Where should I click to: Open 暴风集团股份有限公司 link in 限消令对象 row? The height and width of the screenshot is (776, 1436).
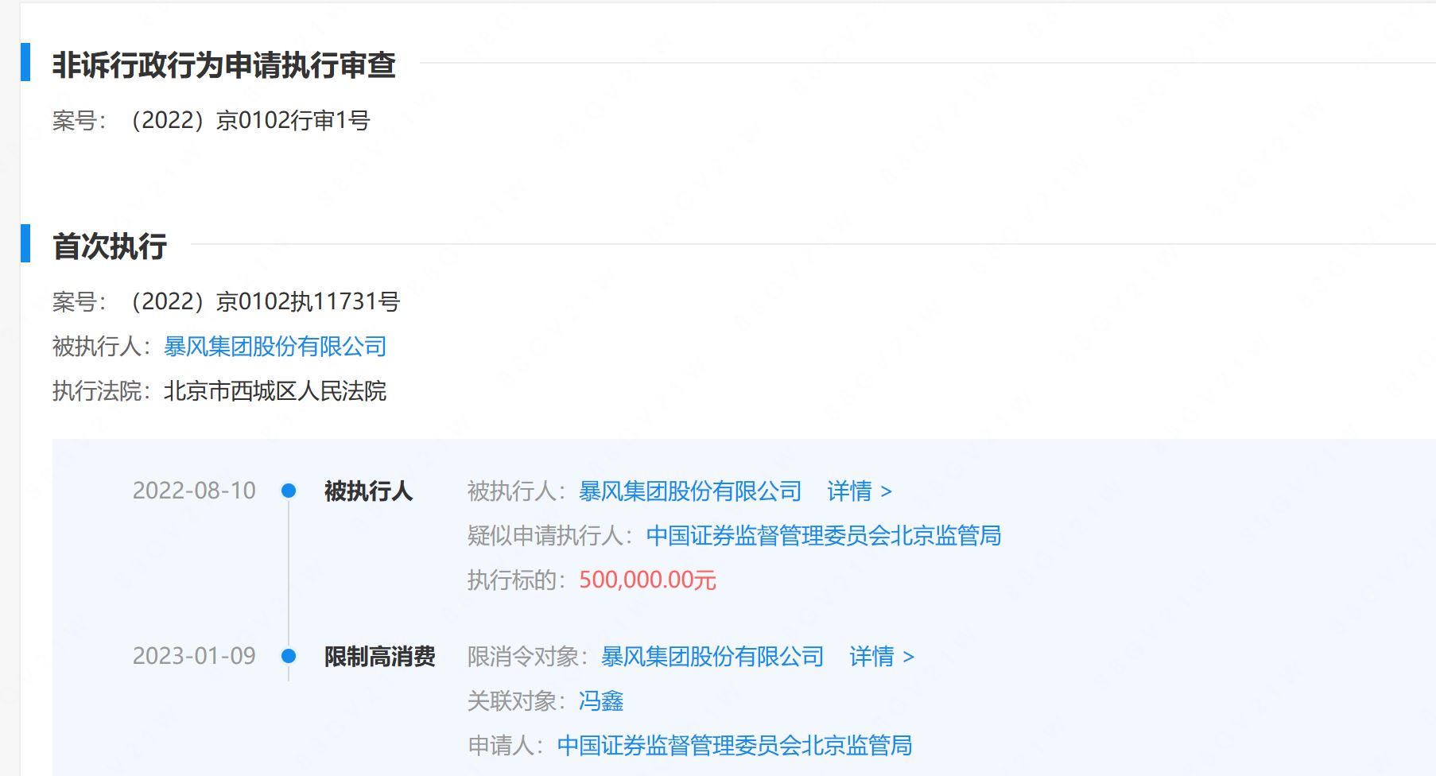[x=712, y=657]
